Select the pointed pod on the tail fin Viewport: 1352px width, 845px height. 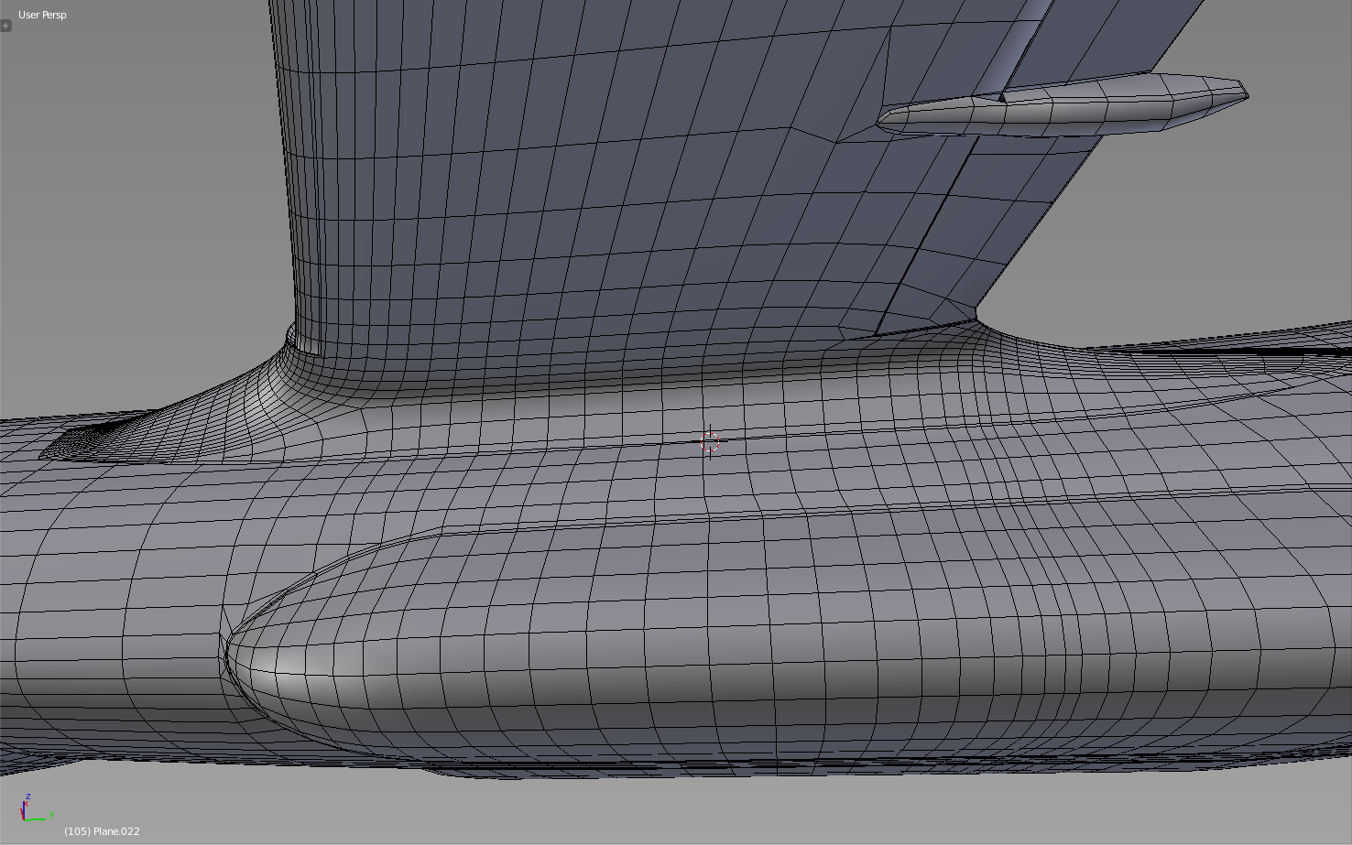[1062, 105]
